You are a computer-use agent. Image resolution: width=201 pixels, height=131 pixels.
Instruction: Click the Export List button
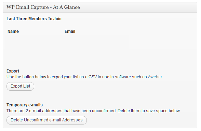tap(20, 86)
